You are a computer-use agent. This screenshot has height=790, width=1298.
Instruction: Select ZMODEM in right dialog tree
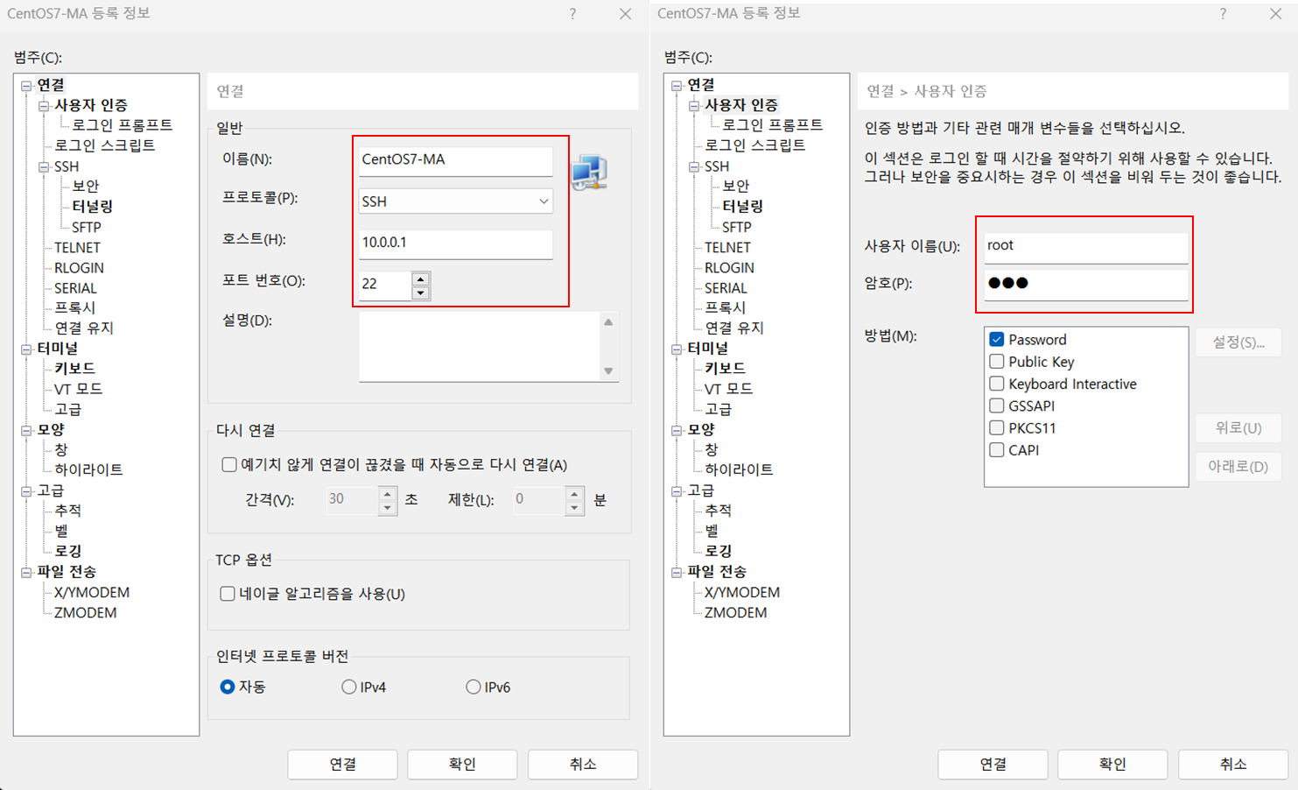coord(736,612)
